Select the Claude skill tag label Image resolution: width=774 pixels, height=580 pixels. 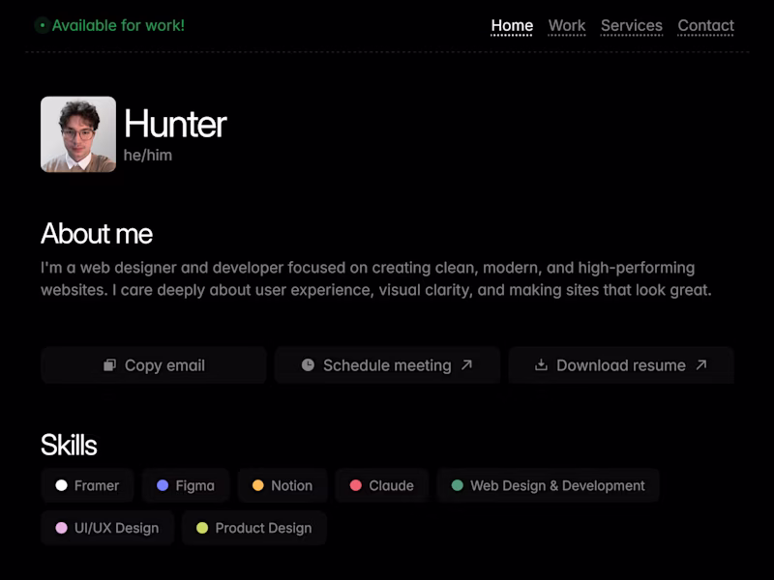[392, 486]
